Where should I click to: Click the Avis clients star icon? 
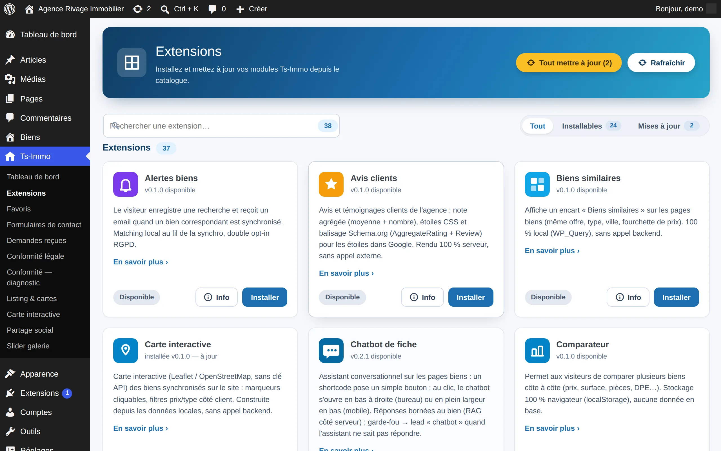point(331,184)
